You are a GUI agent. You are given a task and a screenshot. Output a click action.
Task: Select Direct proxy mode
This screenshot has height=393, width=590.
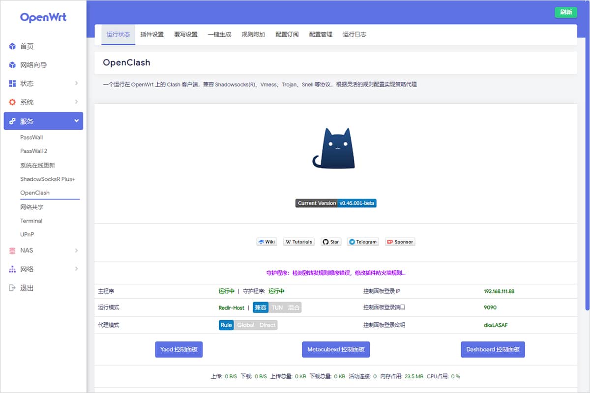click(267, 325)
